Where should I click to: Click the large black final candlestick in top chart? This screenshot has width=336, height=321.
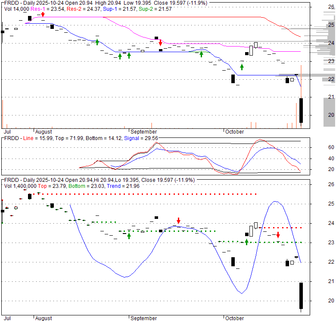pyautogui.click(x=301, y=110)
